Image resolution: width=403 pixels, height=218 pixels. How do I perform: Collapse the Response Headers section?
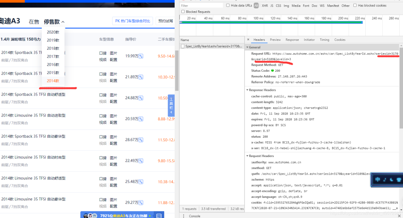(x=247, y=90)
